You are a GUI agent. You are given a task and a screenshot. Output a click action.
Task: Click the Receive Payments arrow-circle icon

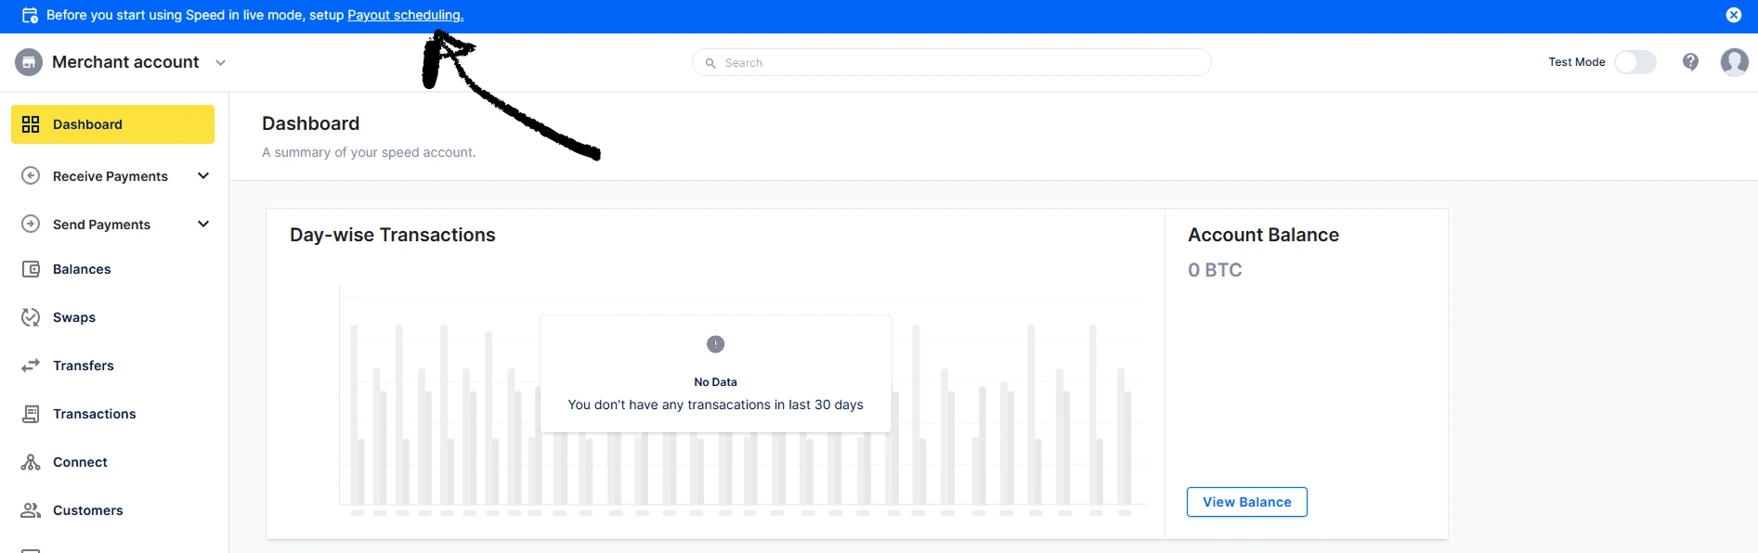pos(31,175)
